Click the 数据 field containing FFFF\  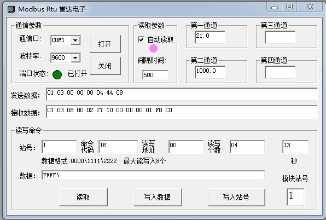(153, 175)
